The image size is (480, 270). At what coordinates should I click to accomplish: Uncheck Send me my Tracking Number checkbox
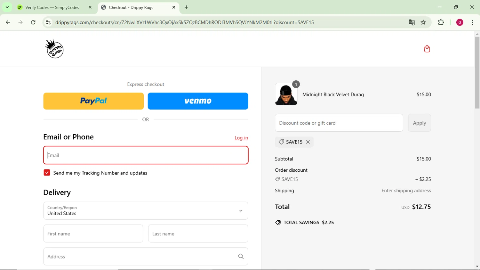point(47,173)
